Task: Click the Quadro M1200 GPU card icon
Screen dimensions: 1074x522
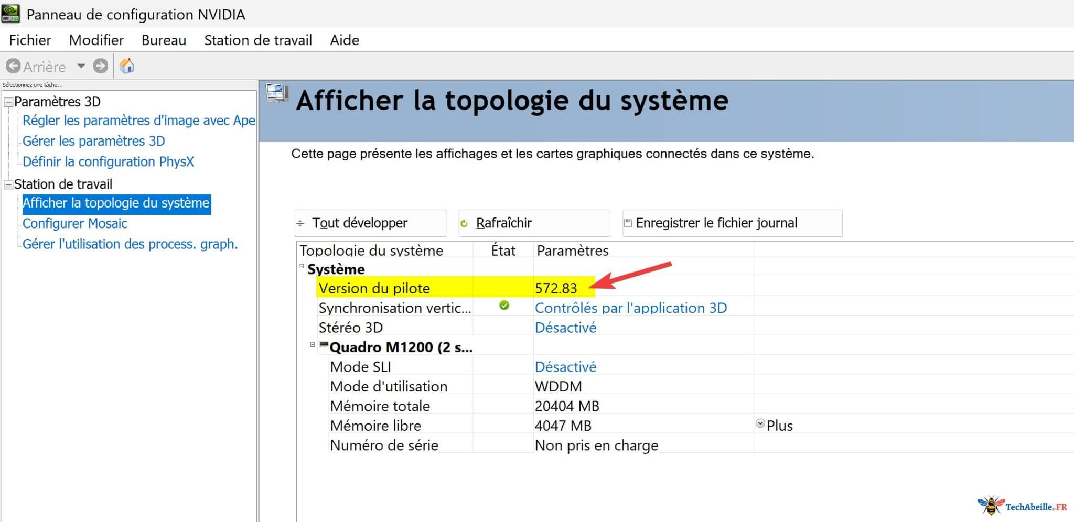Action: pyautogui.click(x=324, y=344)
